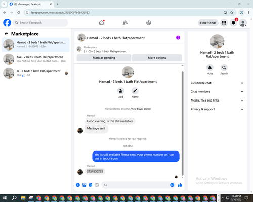The height and width of the screenshot is (202, 253).
Task: Open Windows taskbar search icon
Action: [x=14, y=198]
